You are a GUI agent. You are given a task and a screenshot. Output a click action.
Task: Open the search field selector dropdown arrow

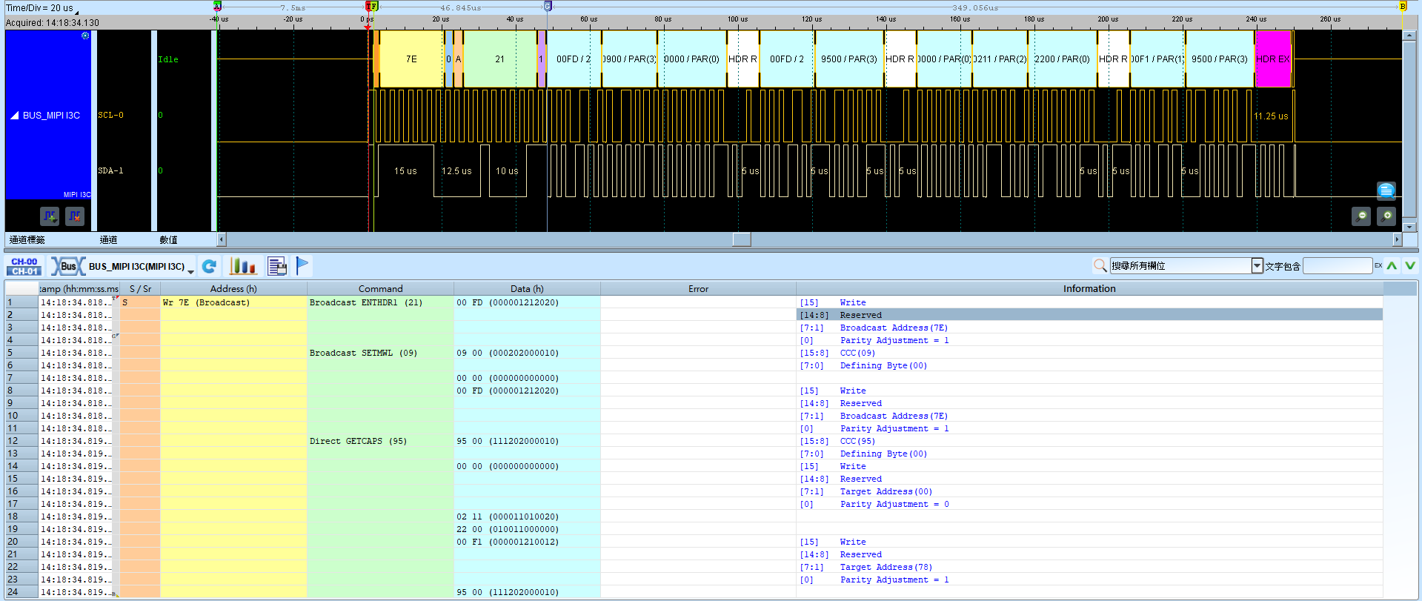[1257, 265]
